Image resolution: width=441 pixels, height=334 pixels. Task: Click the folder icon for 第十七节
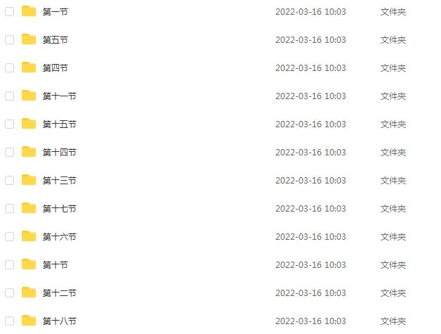[x=29, y=208]
